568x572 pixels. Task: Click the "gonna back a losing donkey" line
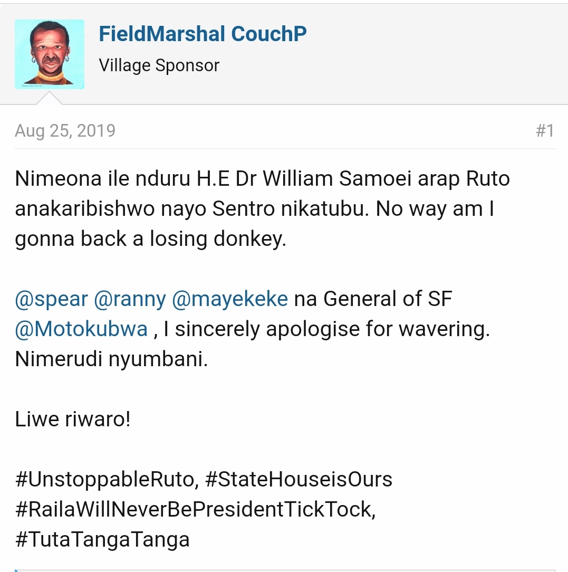[150, 239]
